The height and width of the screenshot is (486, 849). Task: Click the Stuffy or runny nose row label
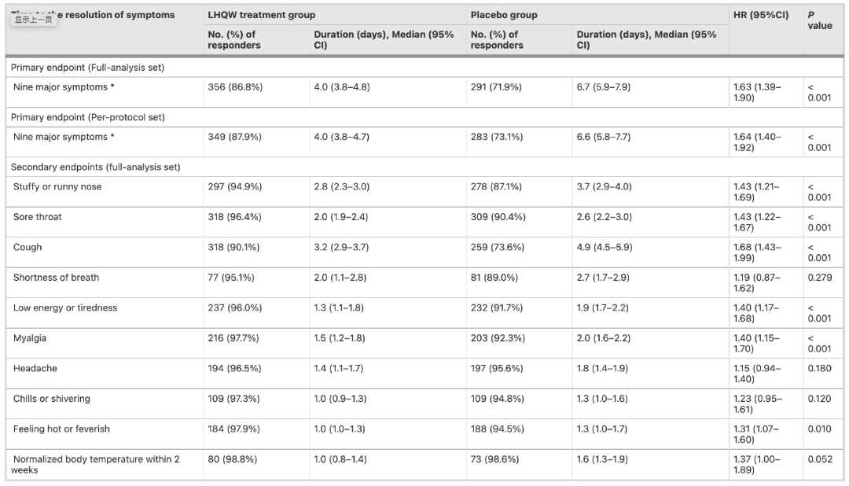coord(57,186)
